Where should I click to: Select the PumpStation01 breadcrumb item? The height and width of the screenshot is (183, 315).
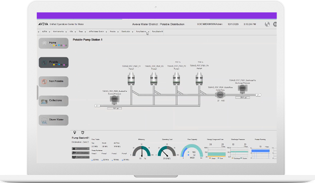157,31
